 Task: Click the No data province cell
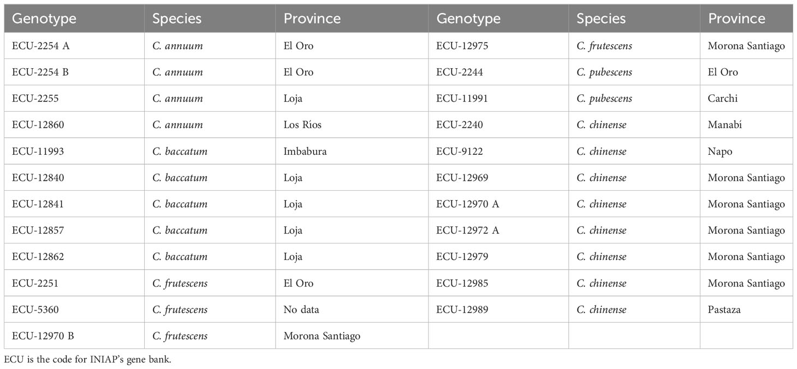[x=352, y=310]
